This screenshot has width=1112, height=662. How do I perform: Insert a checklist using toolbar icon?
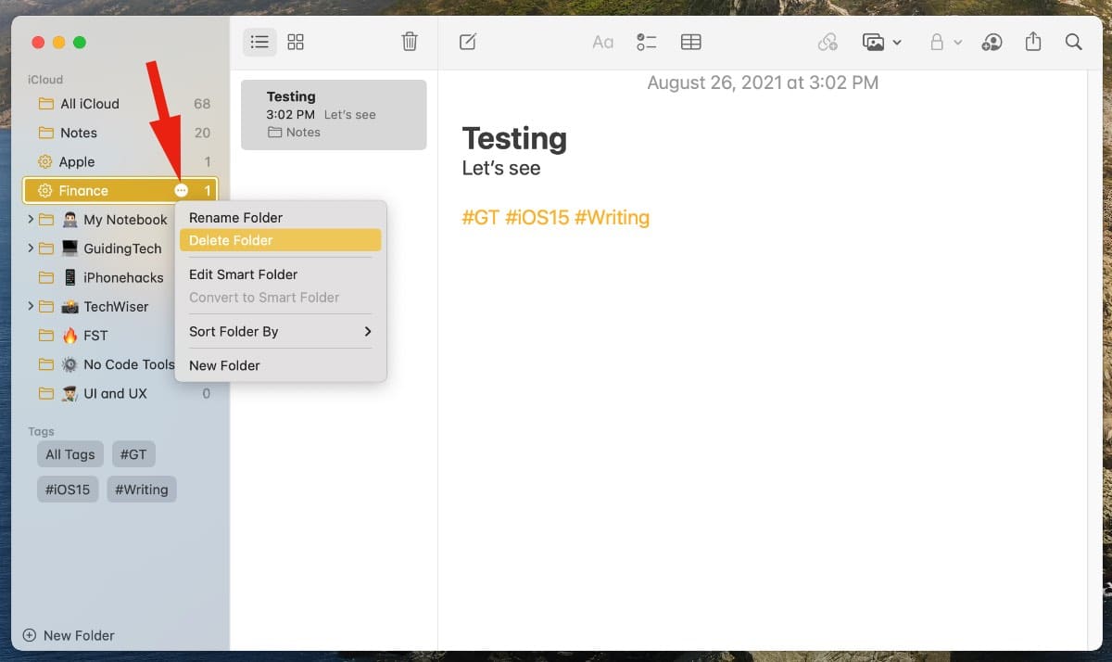point(646,42)
